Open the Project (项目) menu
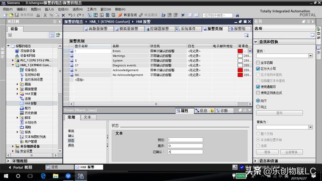Image resolution: width=322 pixels, height=181 pixels. point(8,9)
